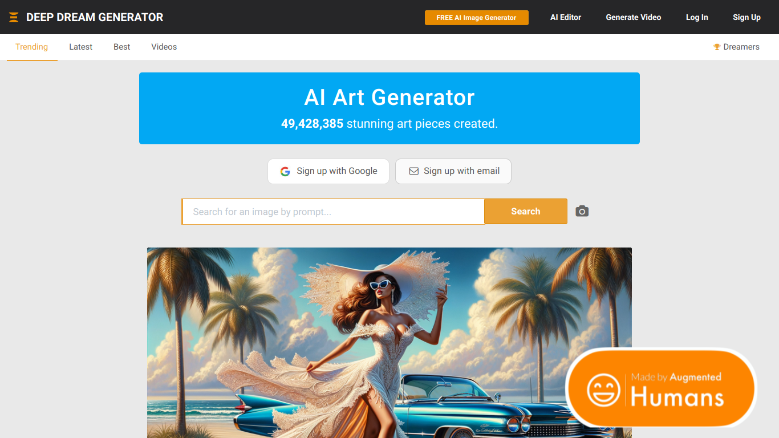
Task: Click the envelope icon for email signup
Action: click(414, 171)
